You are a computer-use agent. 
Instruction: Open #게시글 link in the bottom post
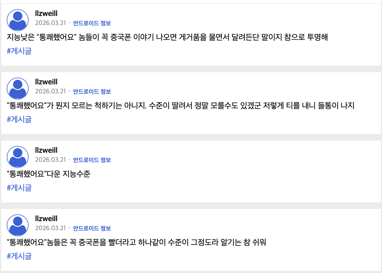pos(19,256)
